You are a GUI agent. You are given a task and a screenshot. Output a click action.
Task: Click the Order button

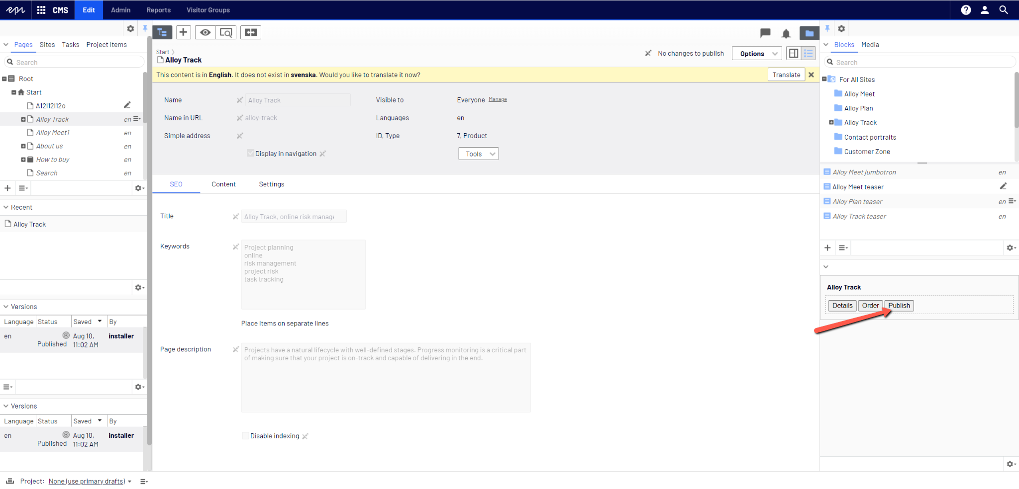pos(870,305)
